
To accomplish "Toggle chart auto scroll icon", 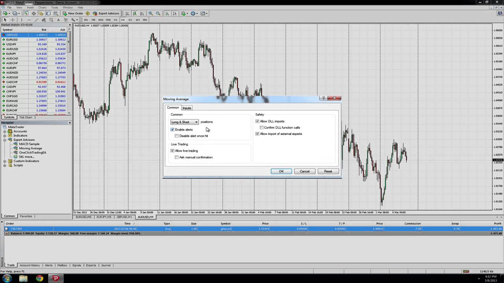I will click(167, 13).
